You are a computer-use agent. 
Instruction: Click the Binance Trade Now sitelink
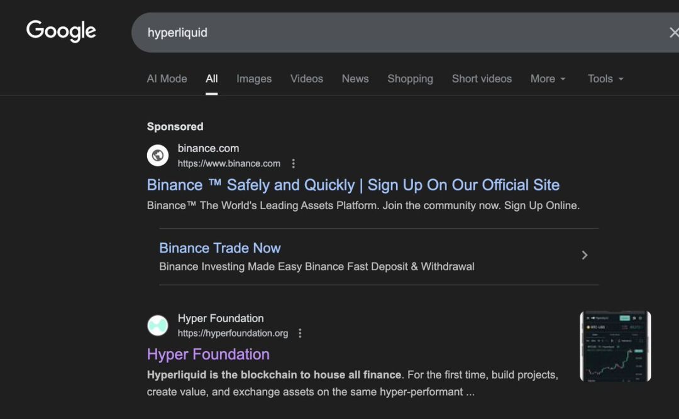click(219, 248)
